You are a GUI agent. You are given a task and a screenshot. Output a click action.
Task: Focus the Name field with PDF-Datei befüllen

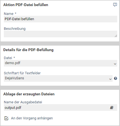click(60, 19)
